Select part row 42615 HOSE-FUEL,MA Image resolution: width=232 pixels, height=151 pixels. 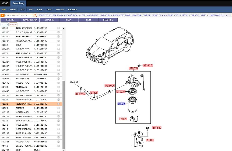coord(31,129)
